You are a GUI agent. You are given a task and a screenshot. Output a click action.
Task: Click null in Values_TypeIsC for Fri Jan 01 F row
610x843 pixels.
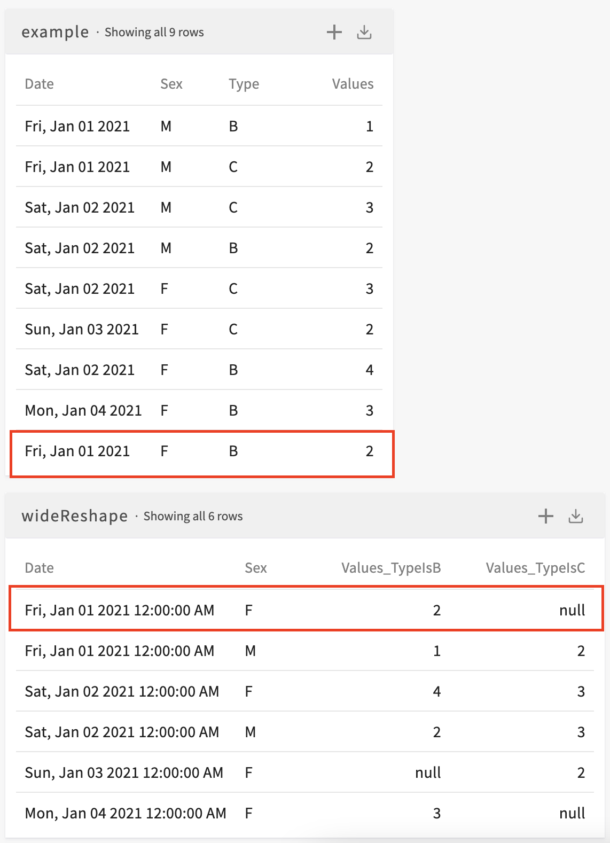tap(573, 611)
